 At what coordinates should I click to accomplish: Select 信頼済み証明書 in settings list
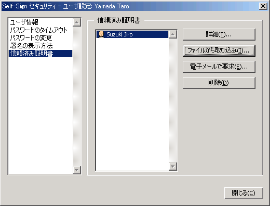[40, 54]
